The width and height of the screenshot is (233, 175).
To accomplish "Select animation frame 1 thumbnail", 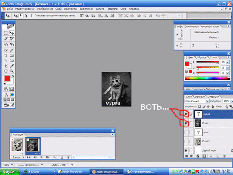I will [18, 145].
